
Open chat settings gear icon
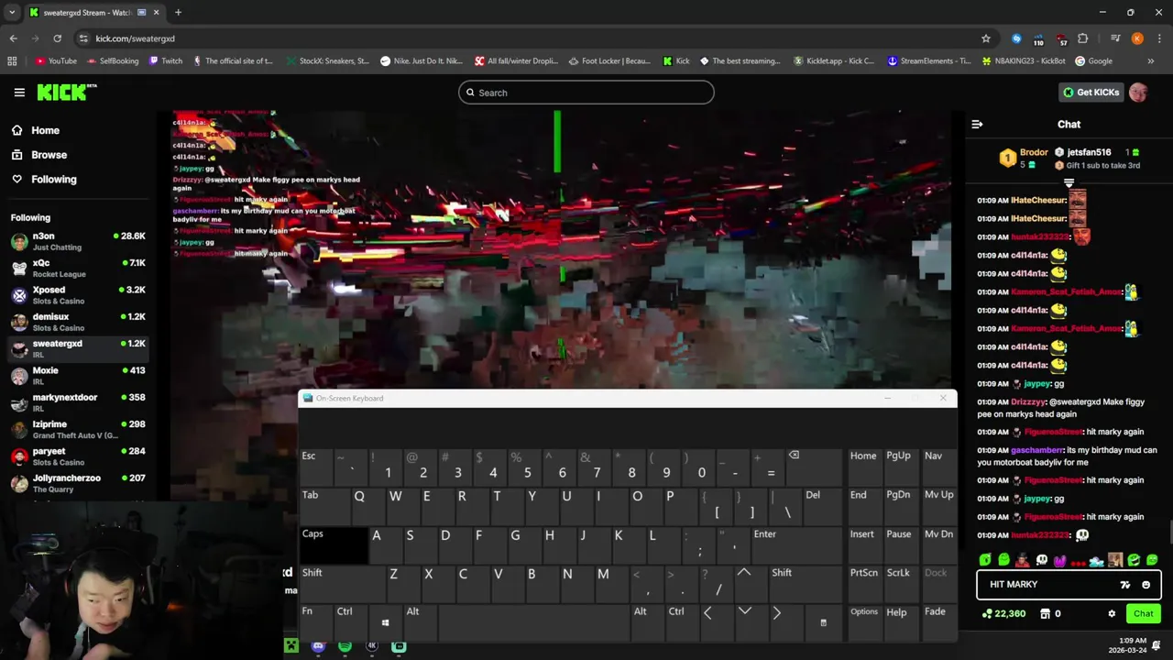[1112, 614]
